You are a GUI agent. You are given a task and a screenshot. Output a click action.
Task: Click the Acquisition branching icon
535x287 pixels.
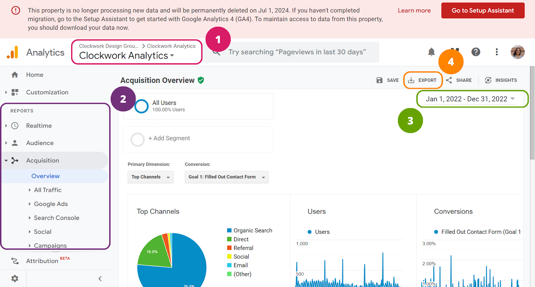coord(15,160)
